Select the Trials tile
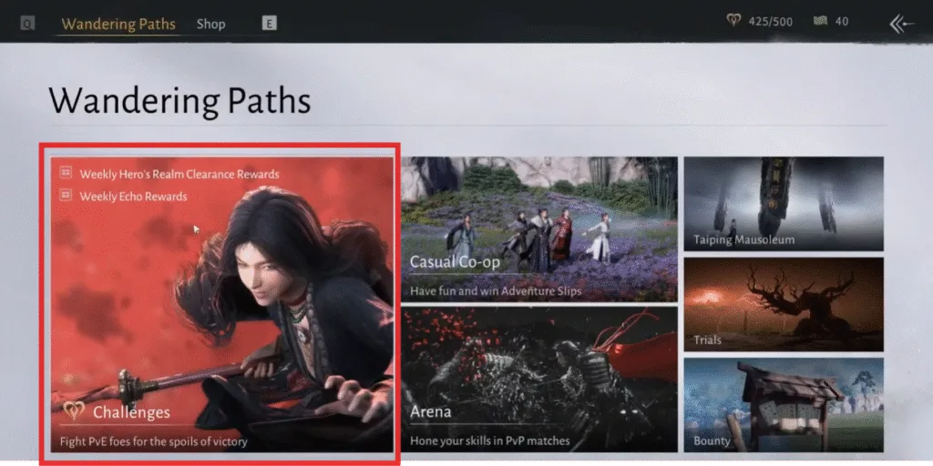This screenshot has height=466, width=933. point(783,304)
